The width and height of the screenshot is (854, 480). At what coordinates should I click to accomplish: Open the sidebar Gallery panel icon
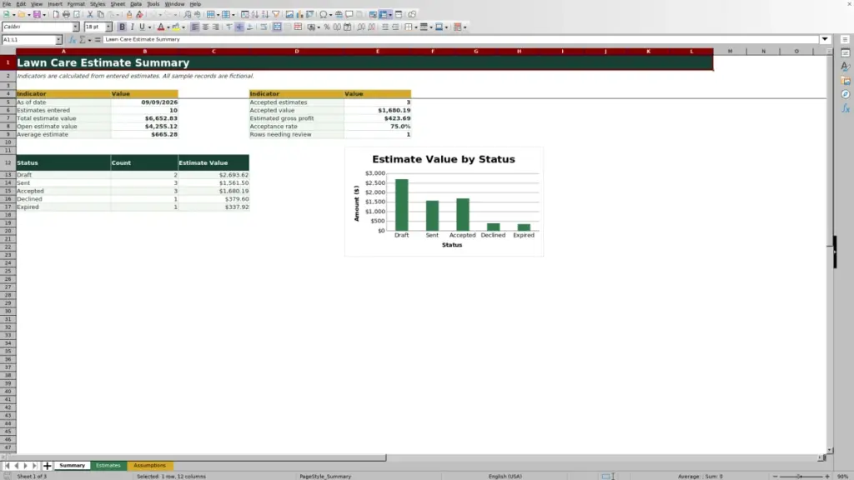(846, 81)
